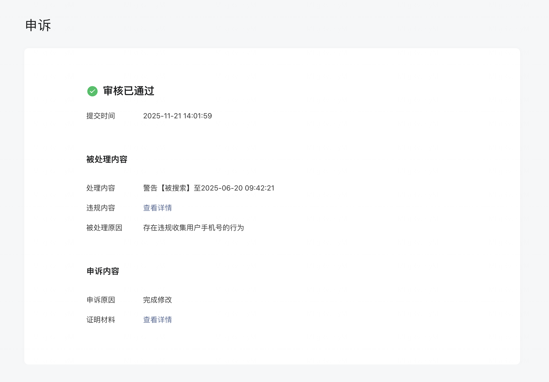Click the 被处理内容 section heading
This screenshot has width=549, height=382.
[x=107, y=159]
